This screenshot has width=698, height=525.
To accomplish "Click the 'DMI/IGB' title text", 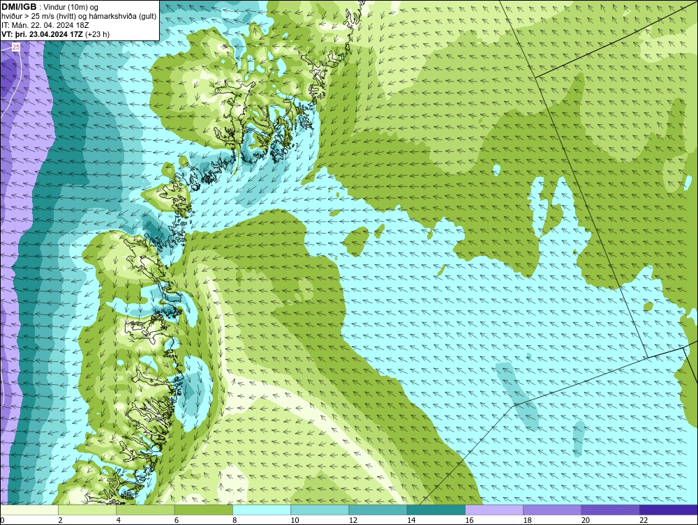I will click(x=19, y=7).
